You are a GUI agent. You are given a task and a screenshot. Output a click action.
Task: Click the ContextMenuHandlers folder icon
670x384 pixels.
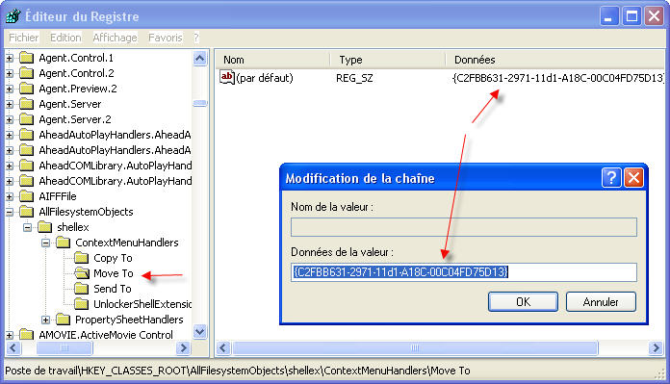coord(64,243)
